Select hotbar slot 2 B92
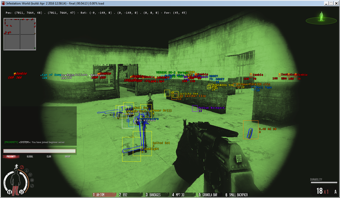Viewport: 340px width, 198px height. click(130, 195)
